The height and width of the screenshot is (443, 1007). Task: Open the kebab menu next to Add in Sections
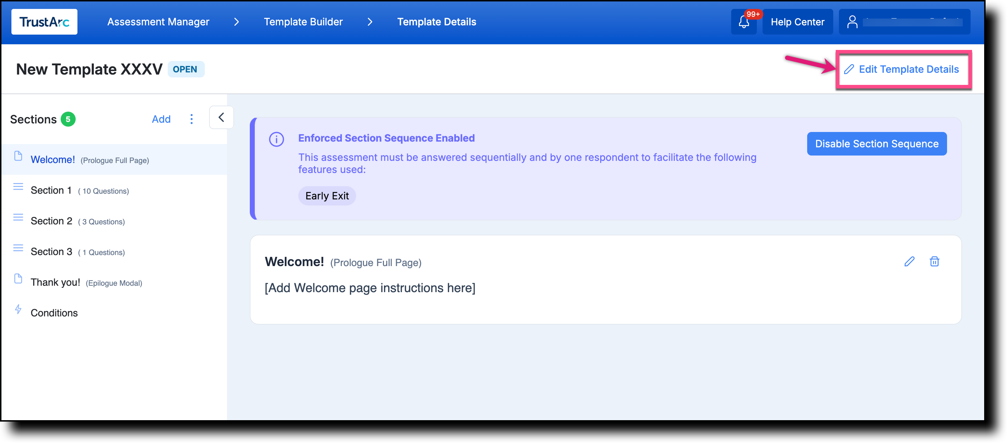point(191,119)
